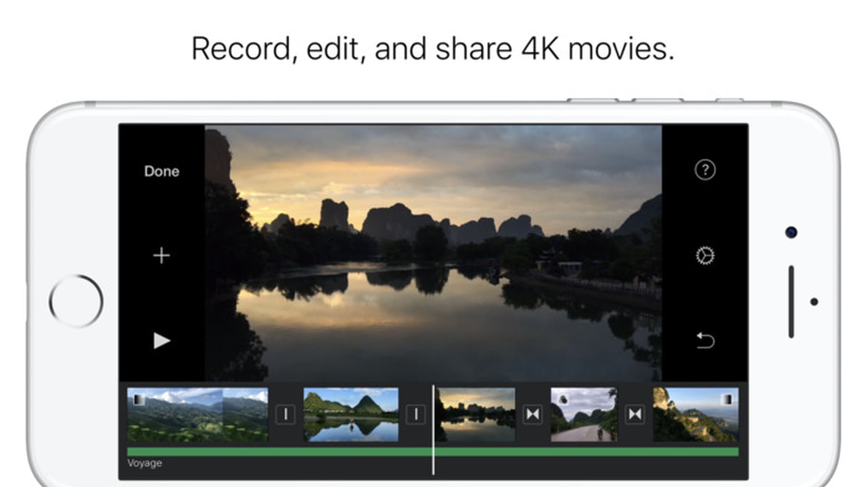Open project settings gear

coord(705,256)
